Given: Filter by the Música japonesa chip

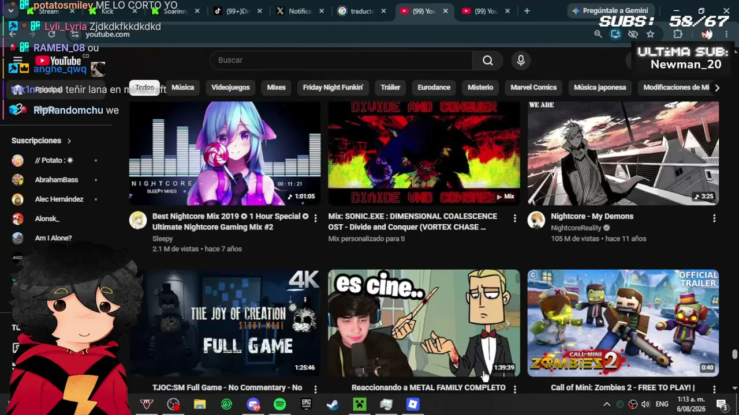Looking at the screenshot, I should (x=600, y=88).
